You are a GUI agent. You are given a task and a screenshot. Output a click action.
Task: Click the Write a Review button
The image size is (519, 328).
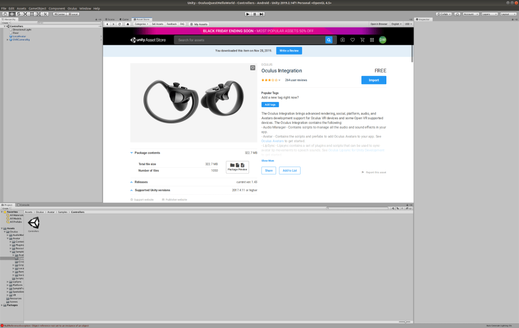coord(289,51)
